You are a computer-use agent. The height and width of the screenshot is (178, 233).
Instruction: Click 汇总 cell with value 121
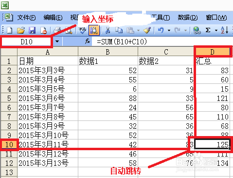(212, 98)
